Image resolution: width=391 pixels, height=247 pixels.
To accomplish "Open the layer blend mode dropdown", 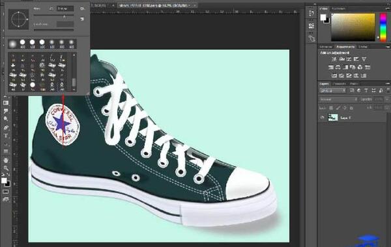I will [x=339, y=99].
